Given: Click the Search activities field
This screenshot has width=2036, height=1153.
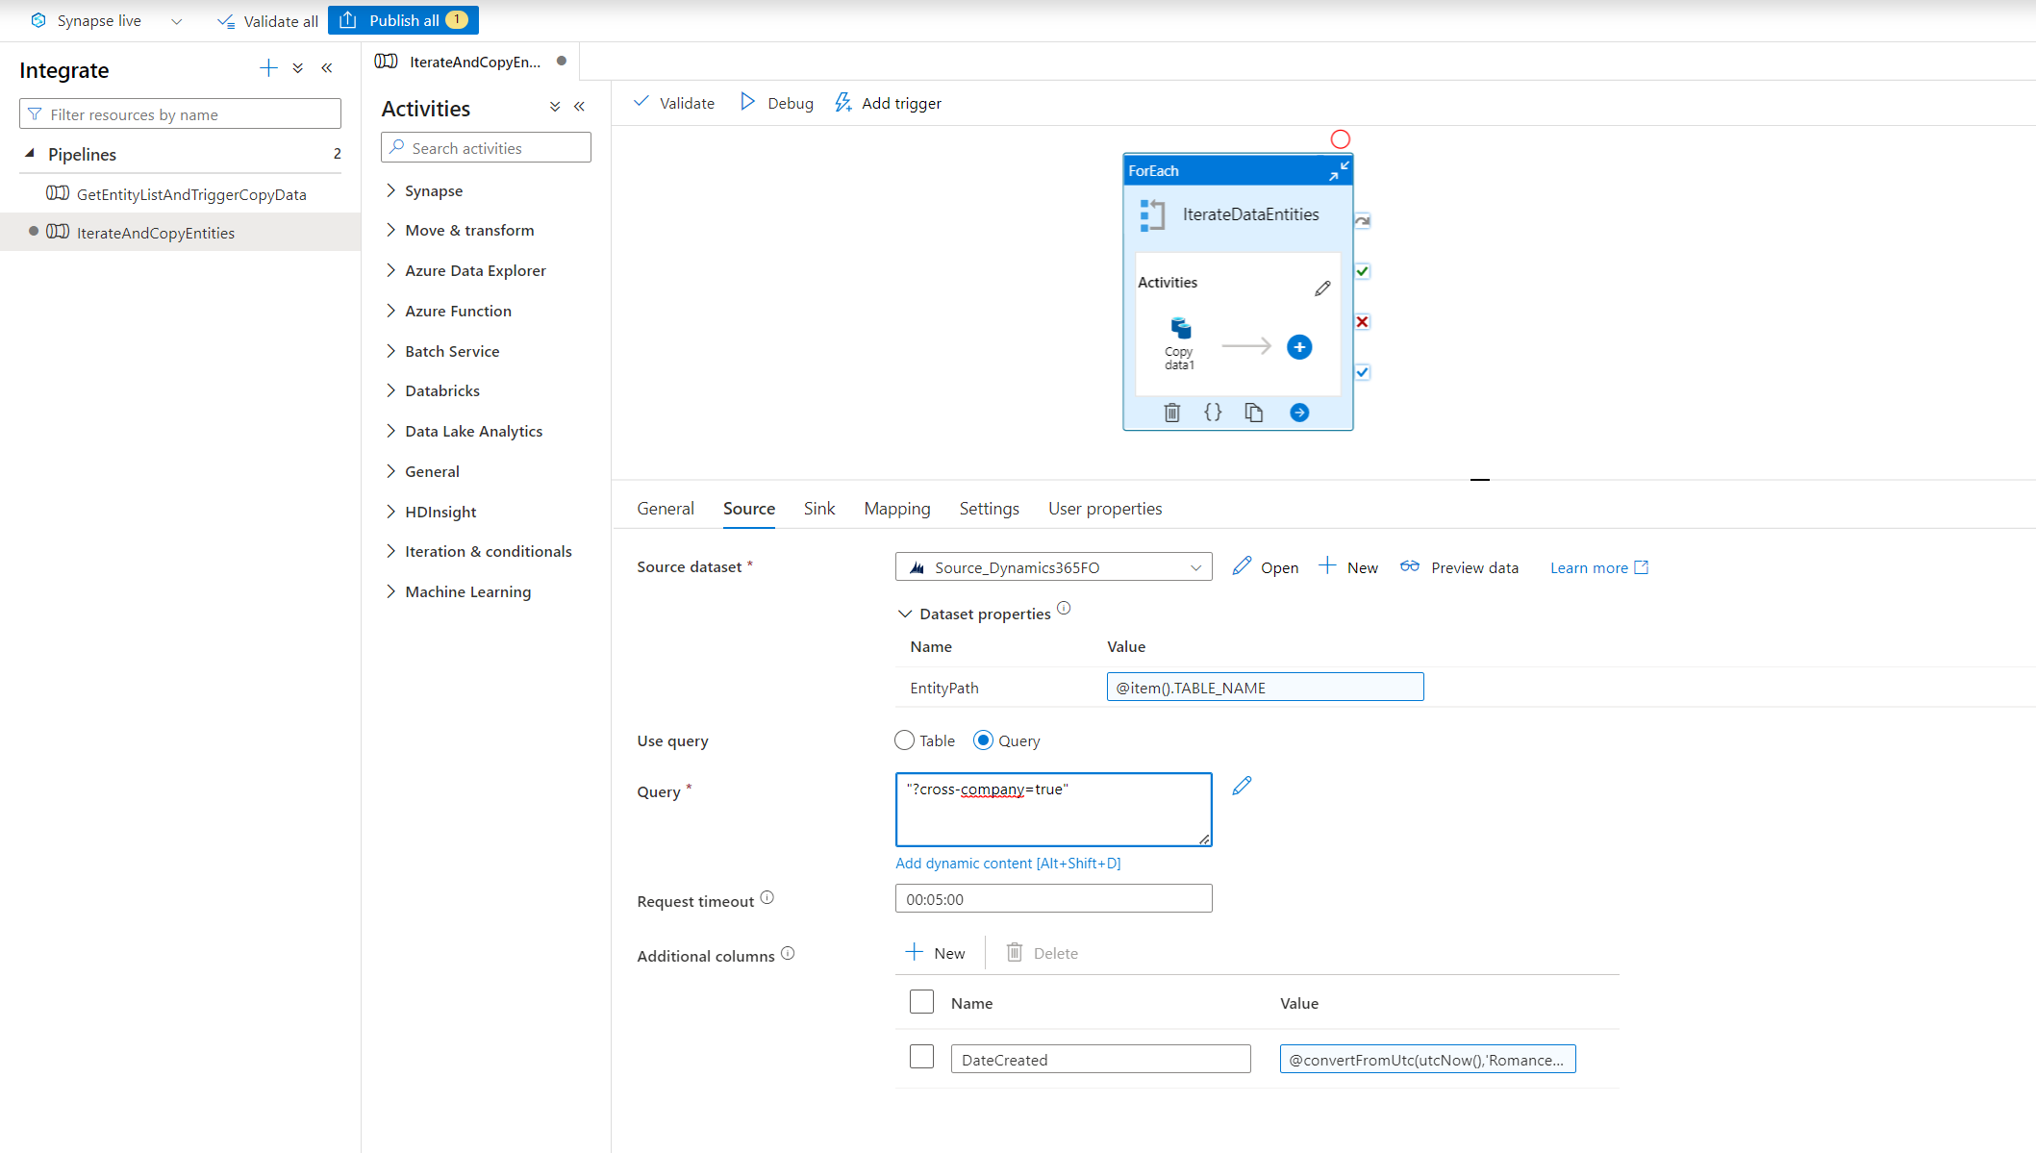Looking at the screenshot, I should [x=486, y=148].
